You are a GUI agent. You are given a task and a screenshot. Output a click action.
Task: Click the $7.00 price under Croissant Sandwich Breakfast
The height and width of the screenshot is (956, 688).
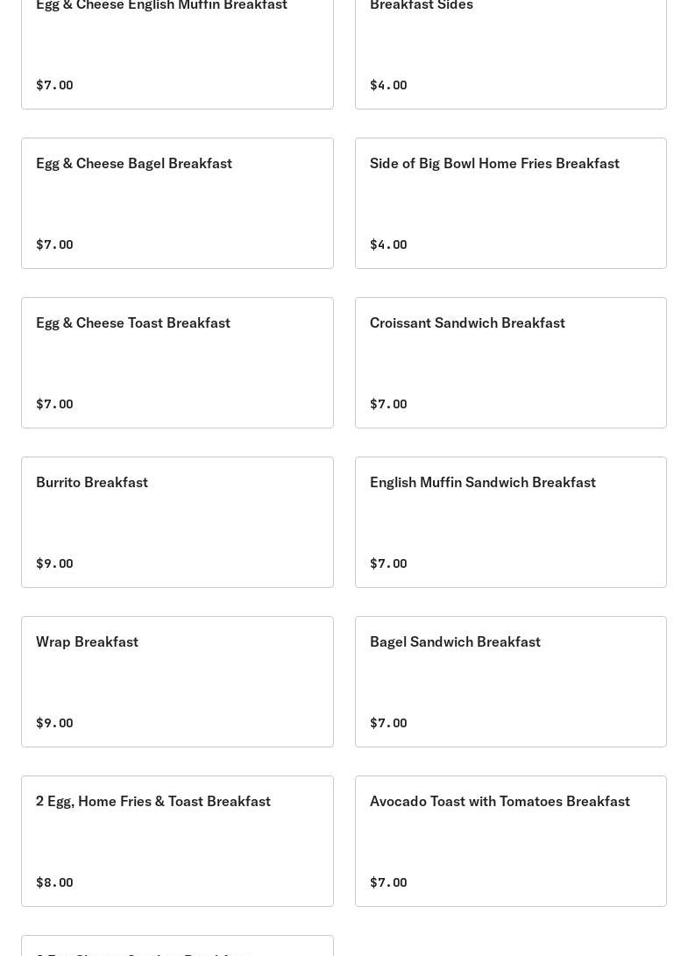click(388, 404)
